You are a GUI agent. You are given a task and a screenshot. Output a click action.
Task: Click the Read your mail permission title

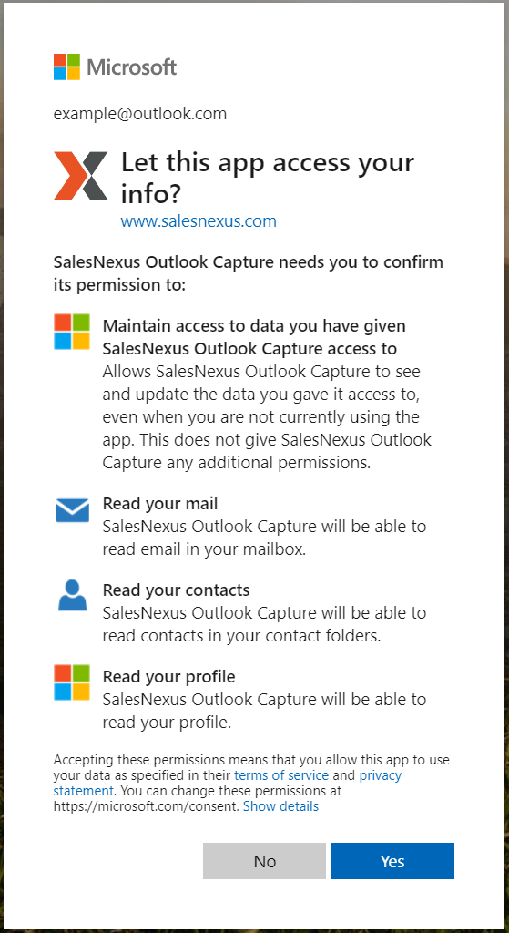160,504
